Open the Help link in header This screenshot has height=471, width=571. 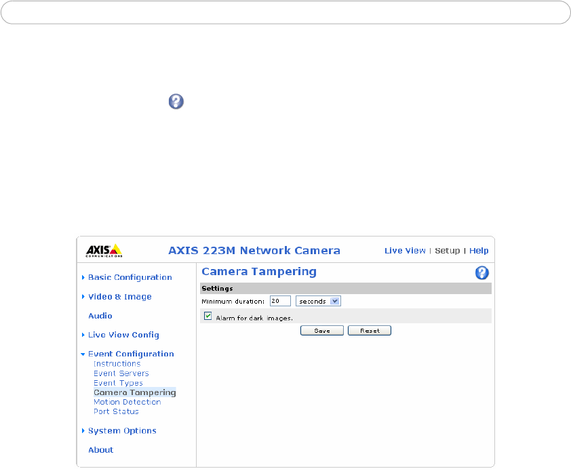[479, 251]
